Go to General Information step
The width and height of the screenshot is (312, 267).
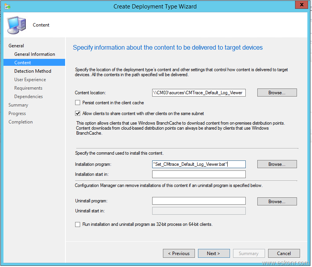(x=35, y=54)
